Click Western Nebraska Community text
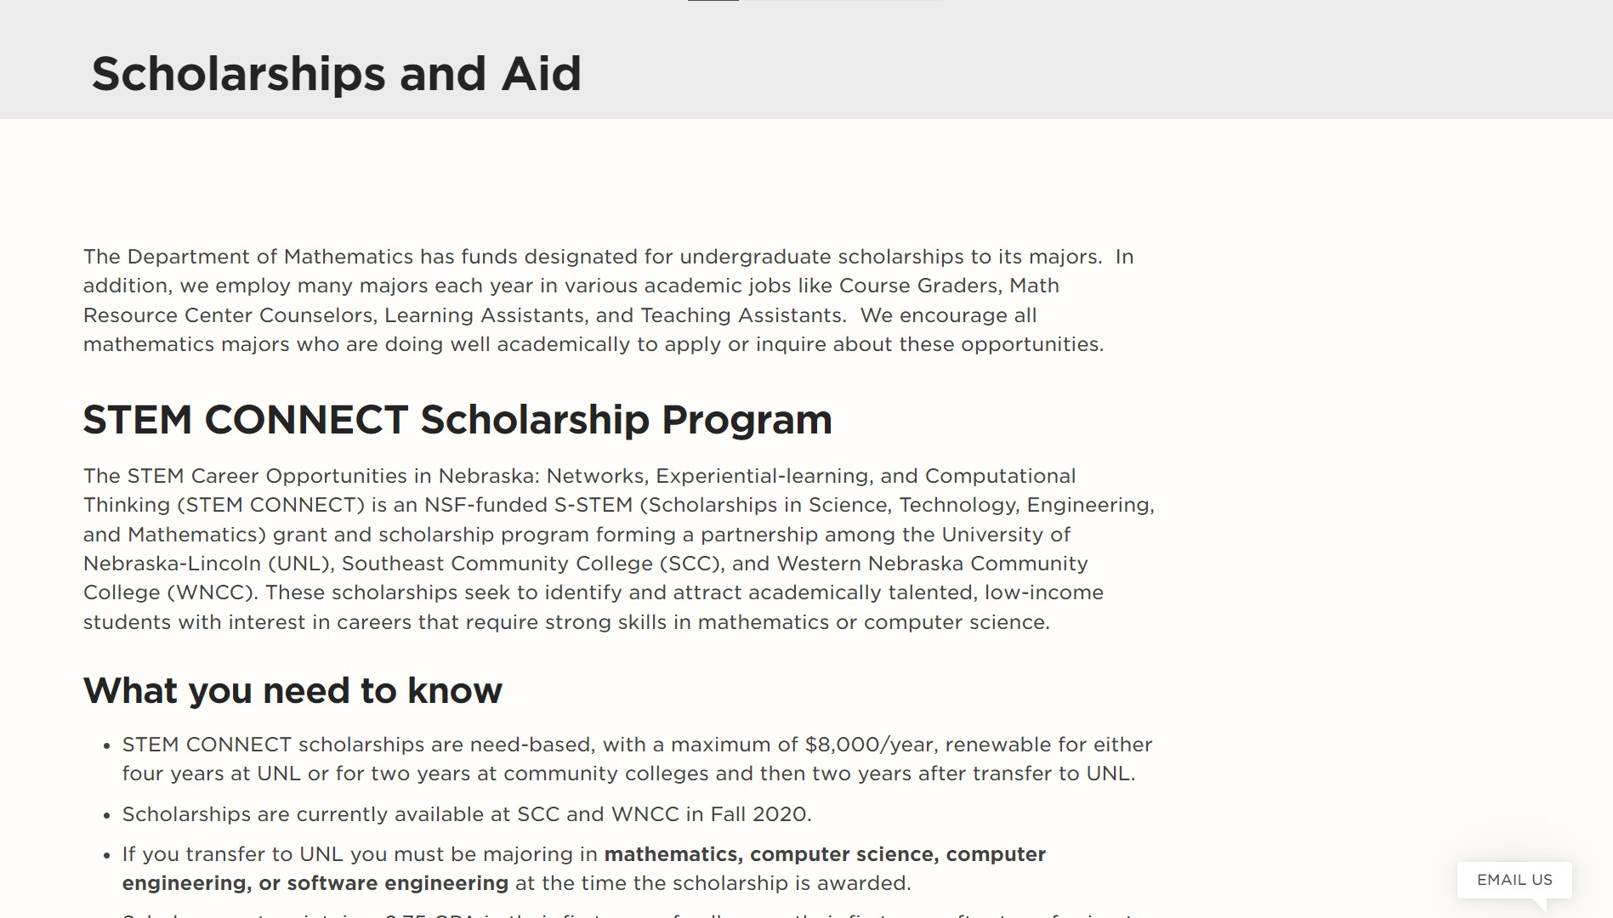This screenshot has width=1613, height=918. (x=932, y=564)
